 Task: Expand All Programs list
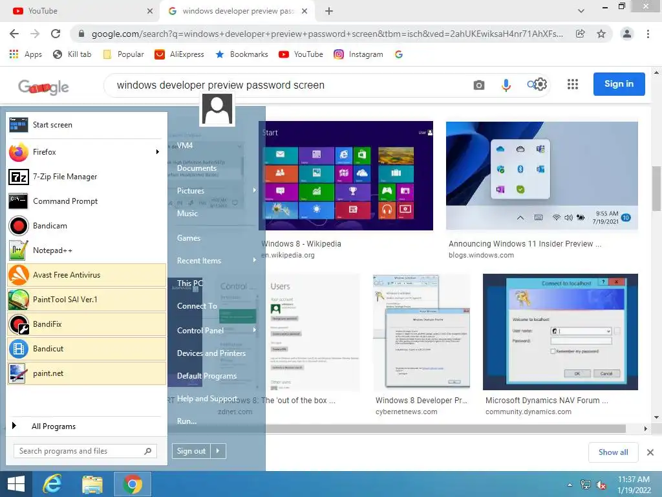(53, 426)
